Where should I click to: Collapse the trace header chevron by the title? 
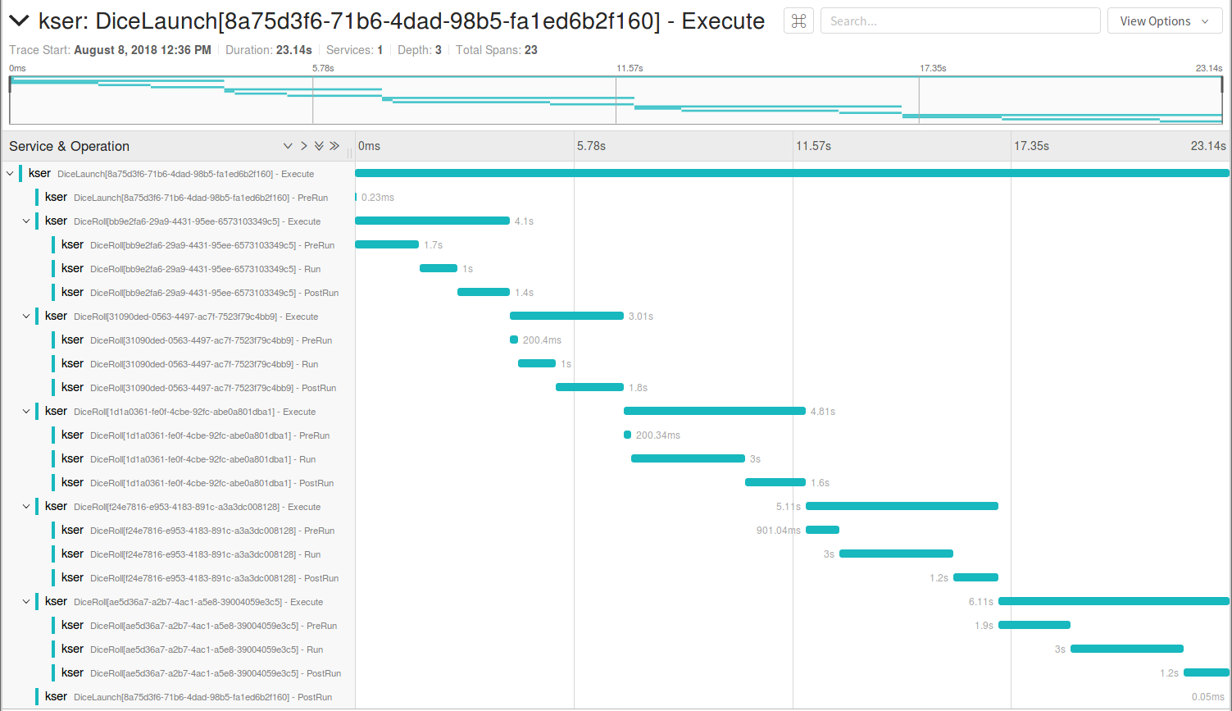coord(20,21)
